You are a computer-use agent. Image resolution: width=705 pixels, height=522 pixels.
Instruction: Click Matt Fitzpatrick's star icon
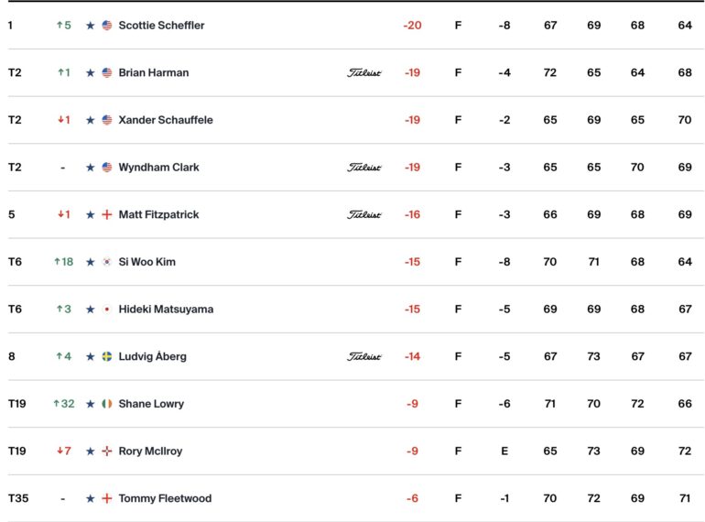(x=91, y=215)
